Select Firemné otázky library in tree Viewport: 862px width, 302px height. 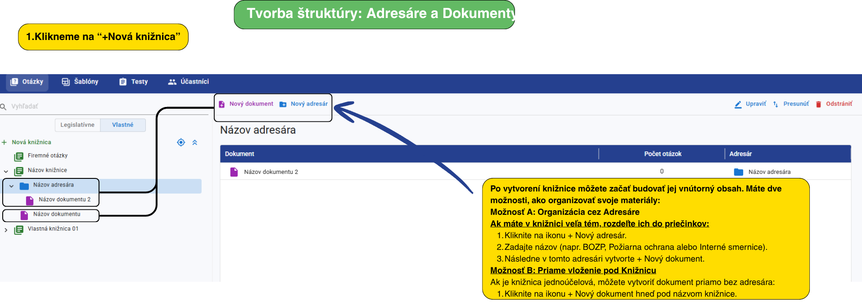coord(47,156)
